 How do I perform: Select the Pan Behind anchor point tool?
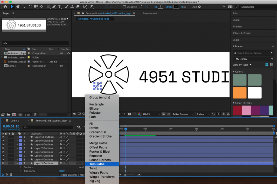tap(41, 6)
